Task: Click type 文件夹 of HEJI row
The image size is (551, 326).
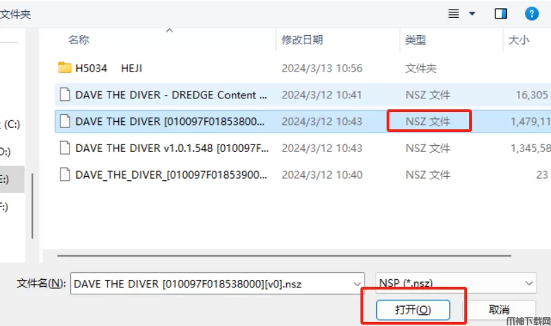Action: (420, 68)
